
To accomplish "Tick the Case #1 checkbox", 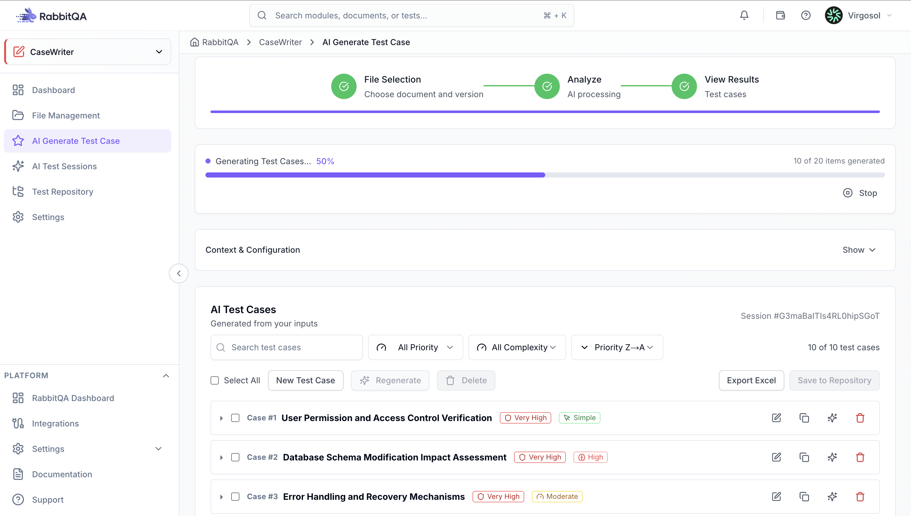I will coord(235,418).
